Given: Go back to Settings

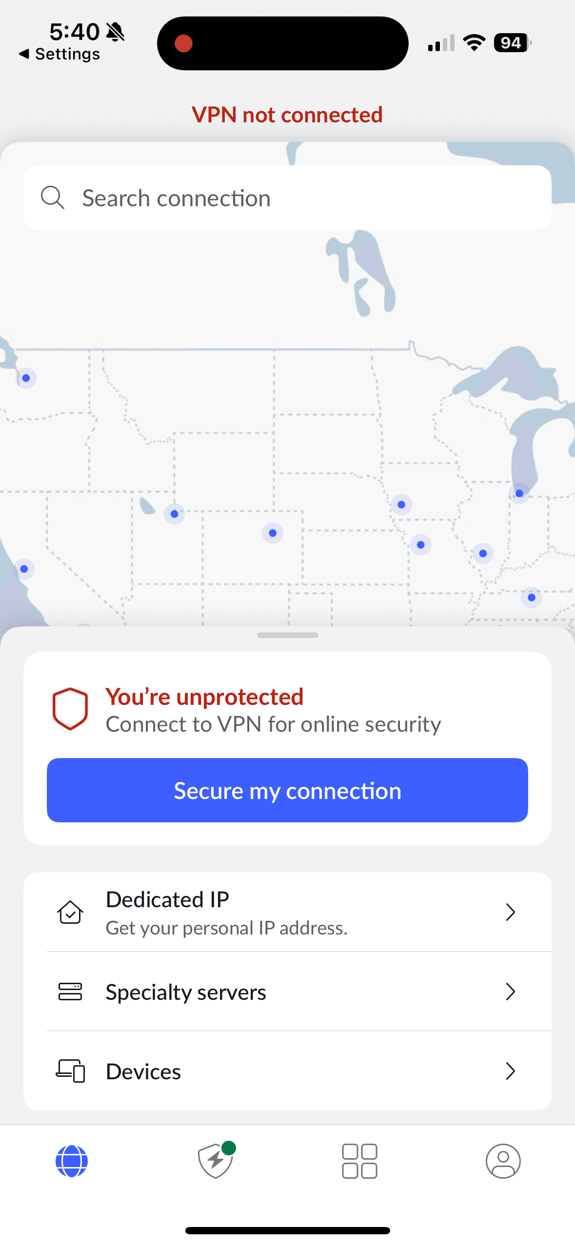Looking at the screenshot, I should pos(59,54).
